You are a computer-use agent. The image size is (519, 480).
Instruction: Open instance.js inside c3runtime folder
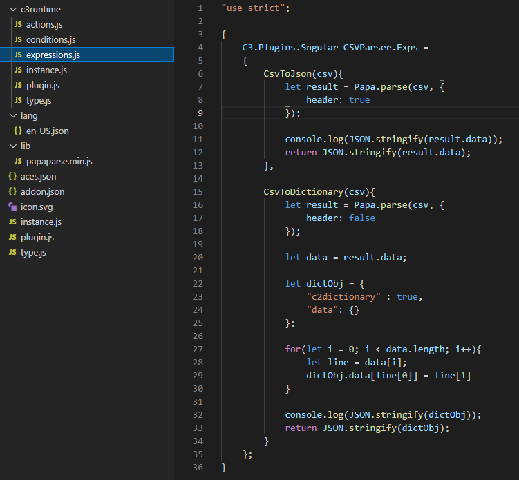[47, 70]
